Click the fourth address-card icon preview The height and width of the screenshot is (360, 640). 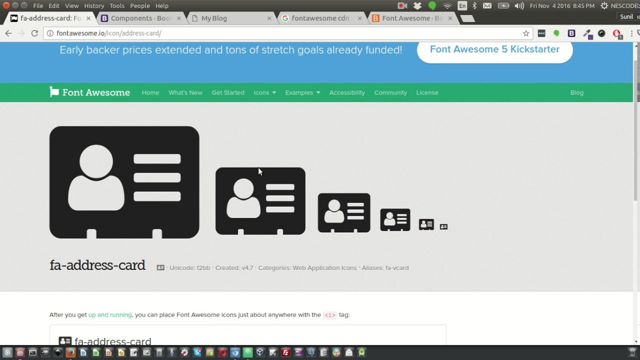[x=395, y=220]
